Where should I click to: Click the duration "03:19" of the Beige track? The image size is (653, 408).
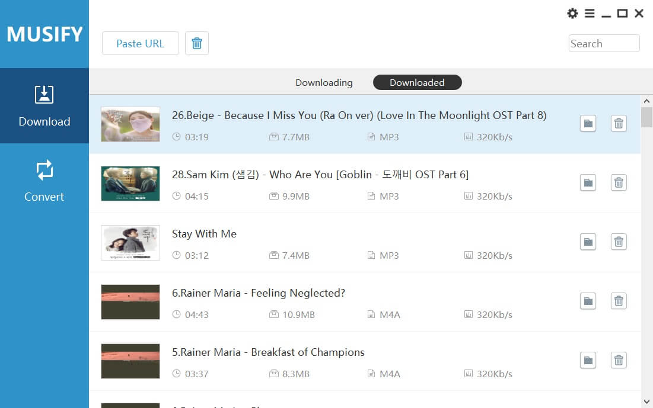(196, 137)
